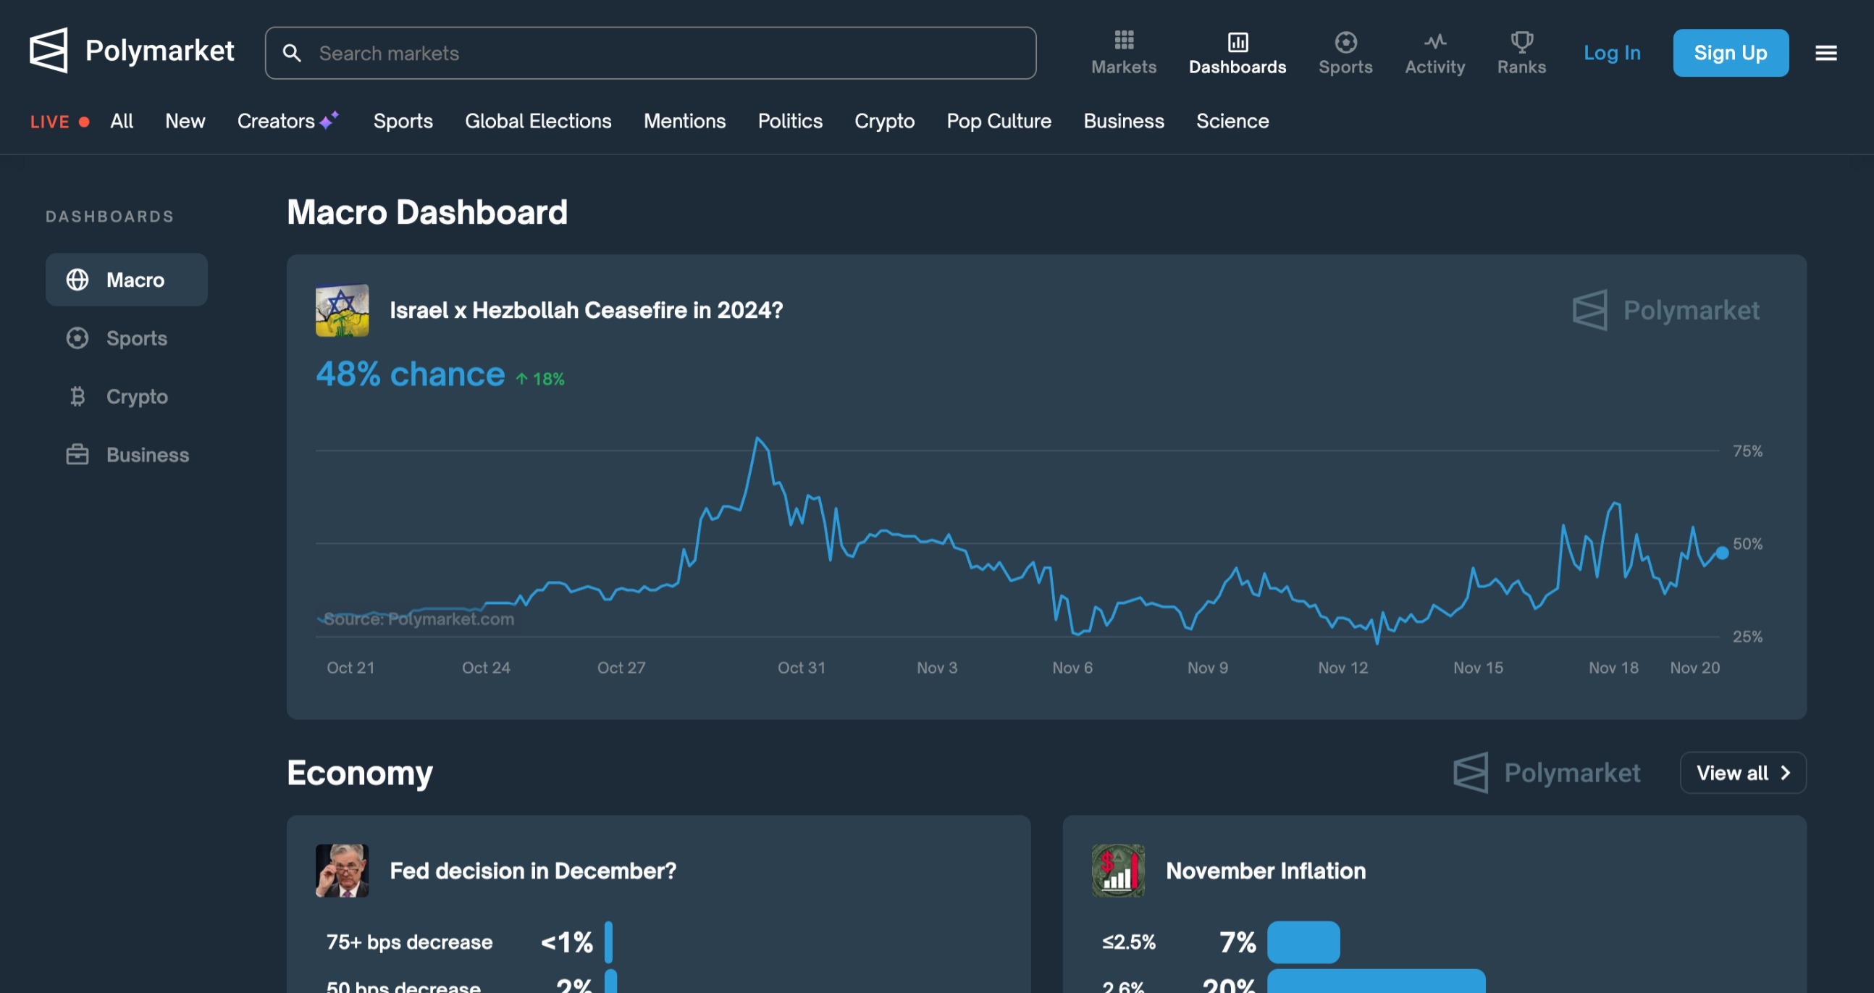Click the November Inflation market thumbnail
Viewport: 1874px width, 993px height.
[1117, 870]
